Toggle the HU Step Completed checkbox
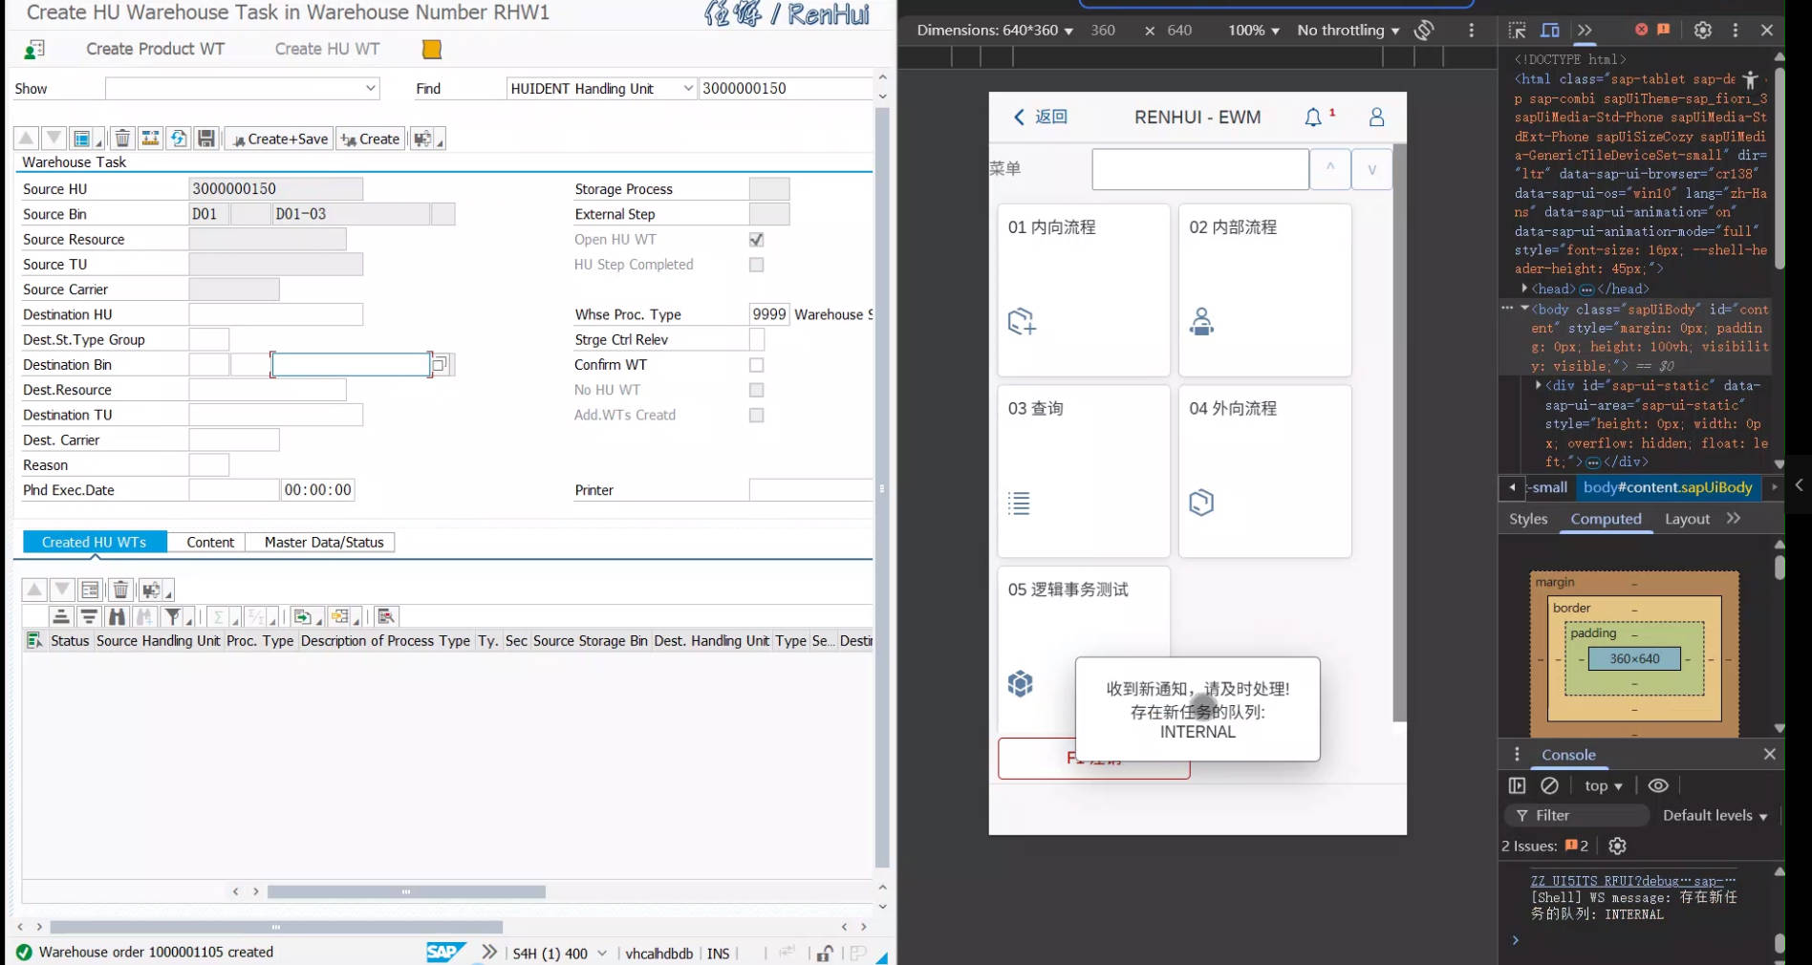This screenshot has width=1812, height=965. click(757, 265)
